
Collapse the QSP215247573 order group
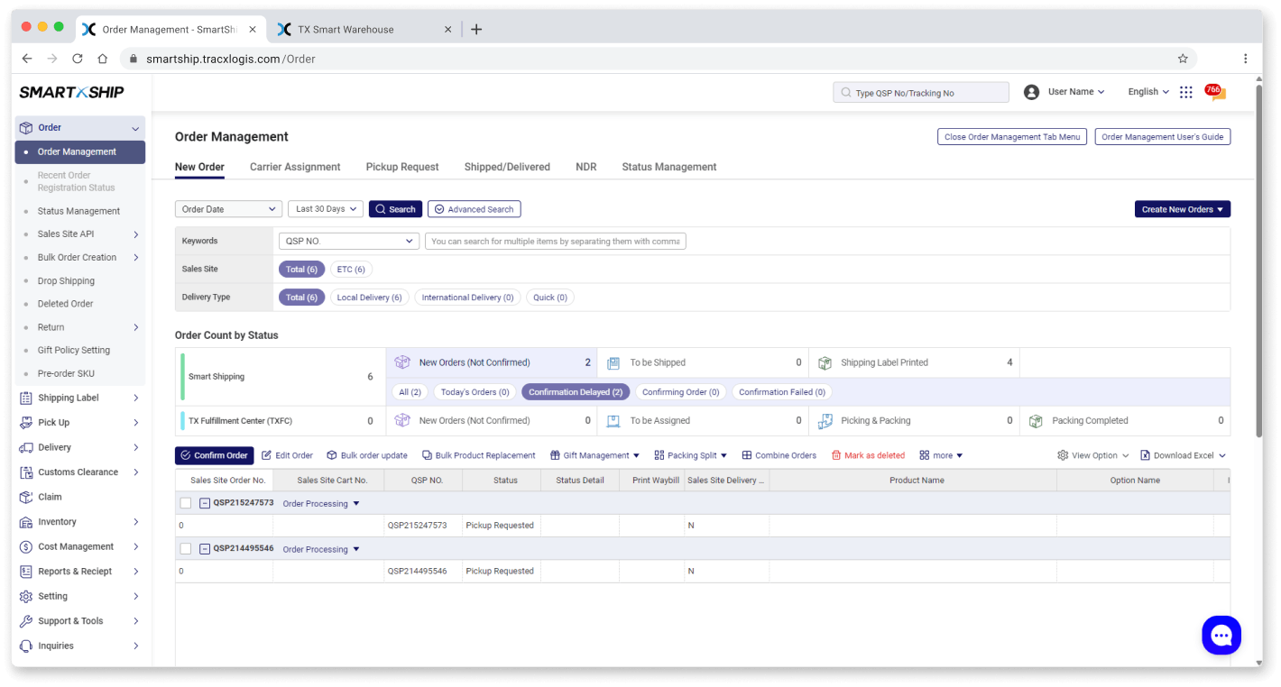point(205,503)
